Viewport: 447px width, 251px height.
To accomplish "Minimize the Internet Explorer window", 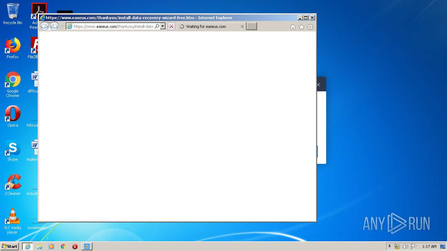I will tap(300, 18).
